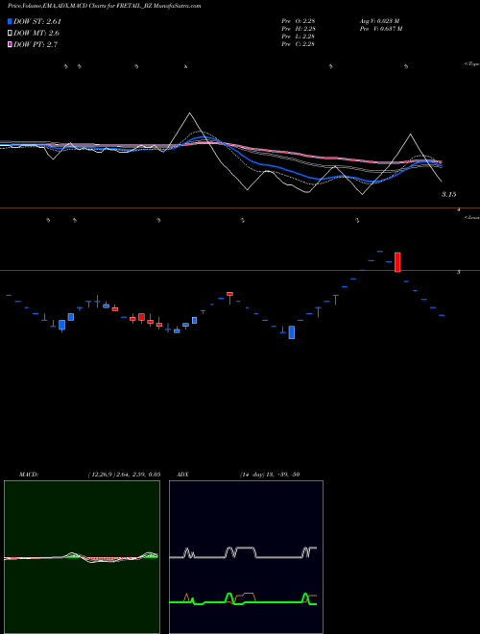Open the dark blue ADX indicator chart panel
Screen dimensions: 480x634
point(246,557)
